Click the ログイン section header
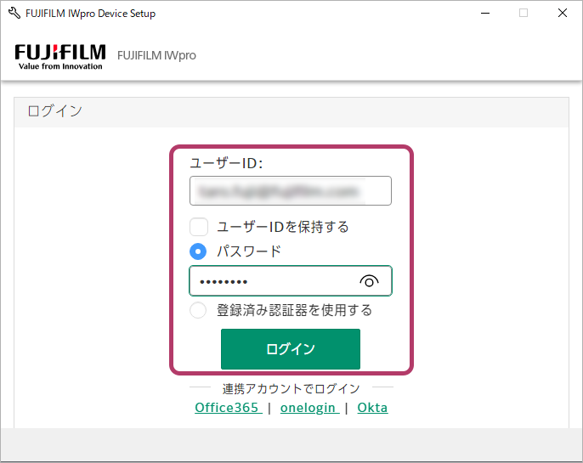 tap(55, 111)
